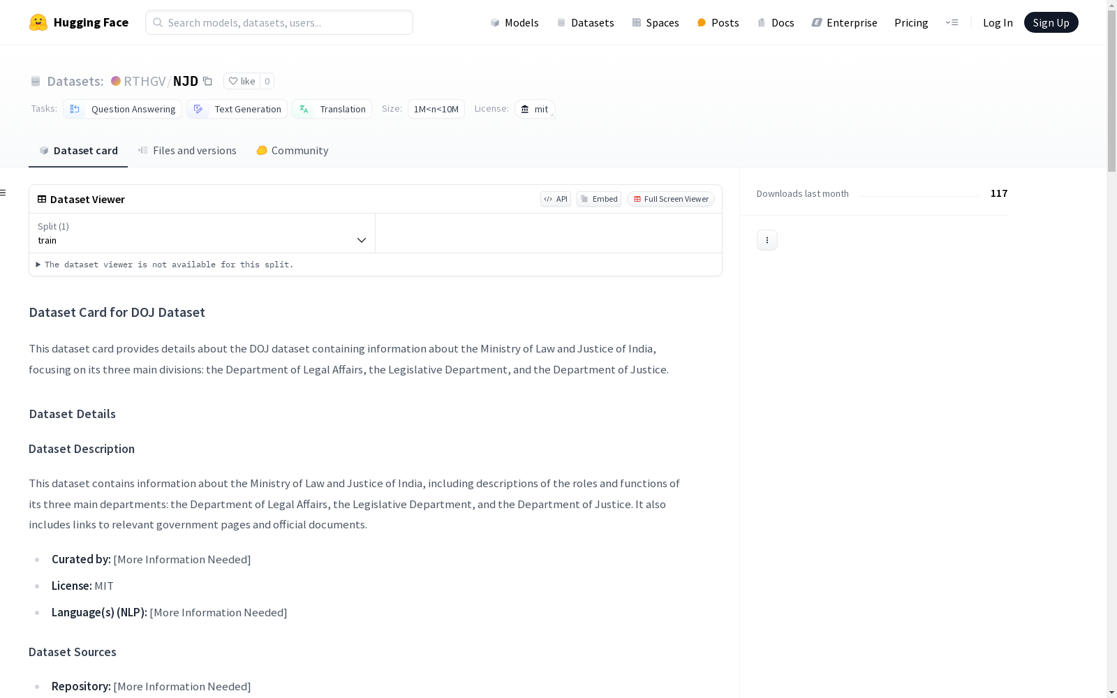Visit the Enterprise page

pos(845,22)
